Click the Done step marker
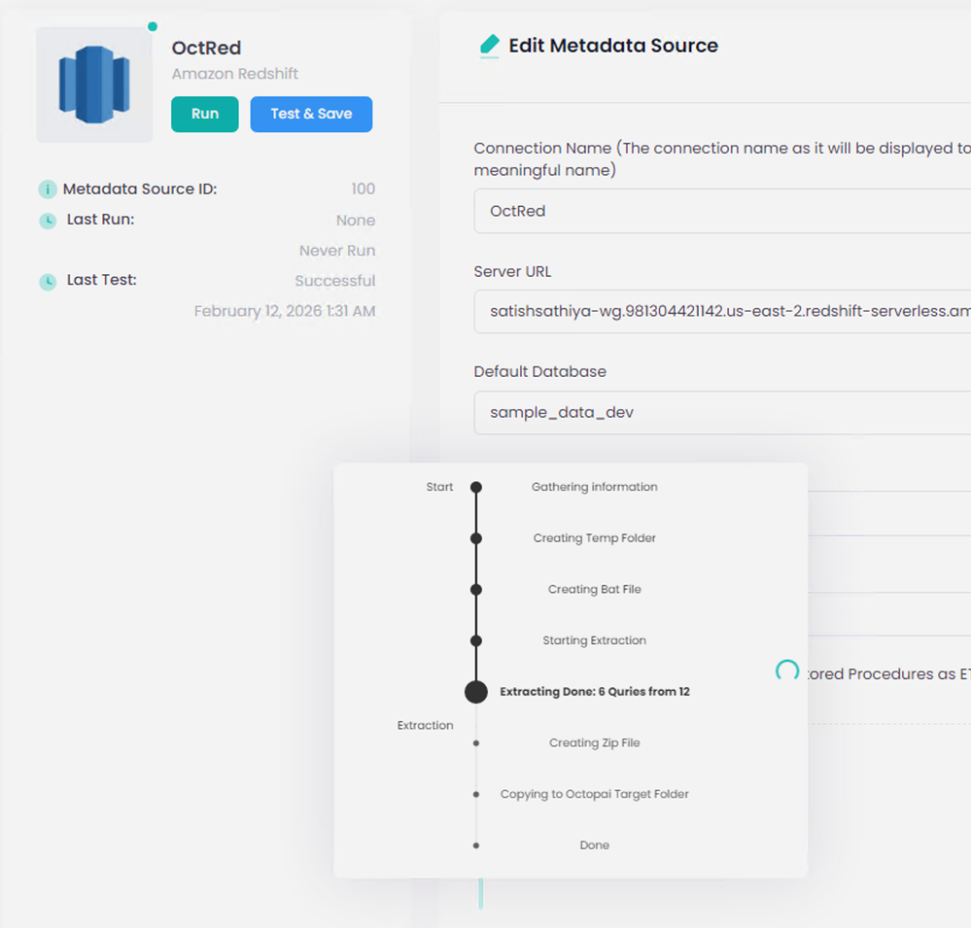 click(x=475, y=845)
